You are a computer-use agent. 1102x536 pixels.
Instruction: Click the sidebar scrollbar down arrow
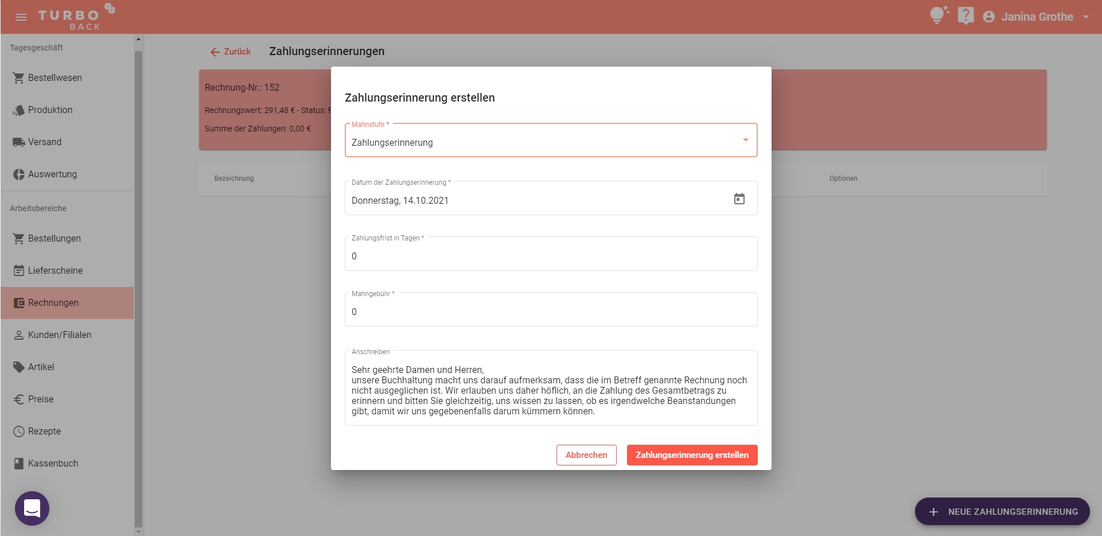(x=138, y=531)
